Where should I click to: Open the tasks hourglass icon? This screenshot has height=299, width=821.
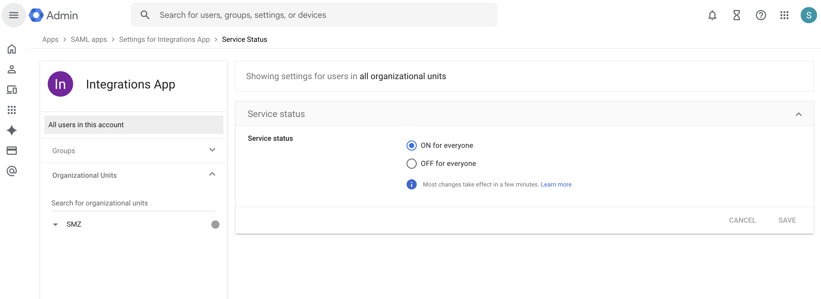pos(736,15)
